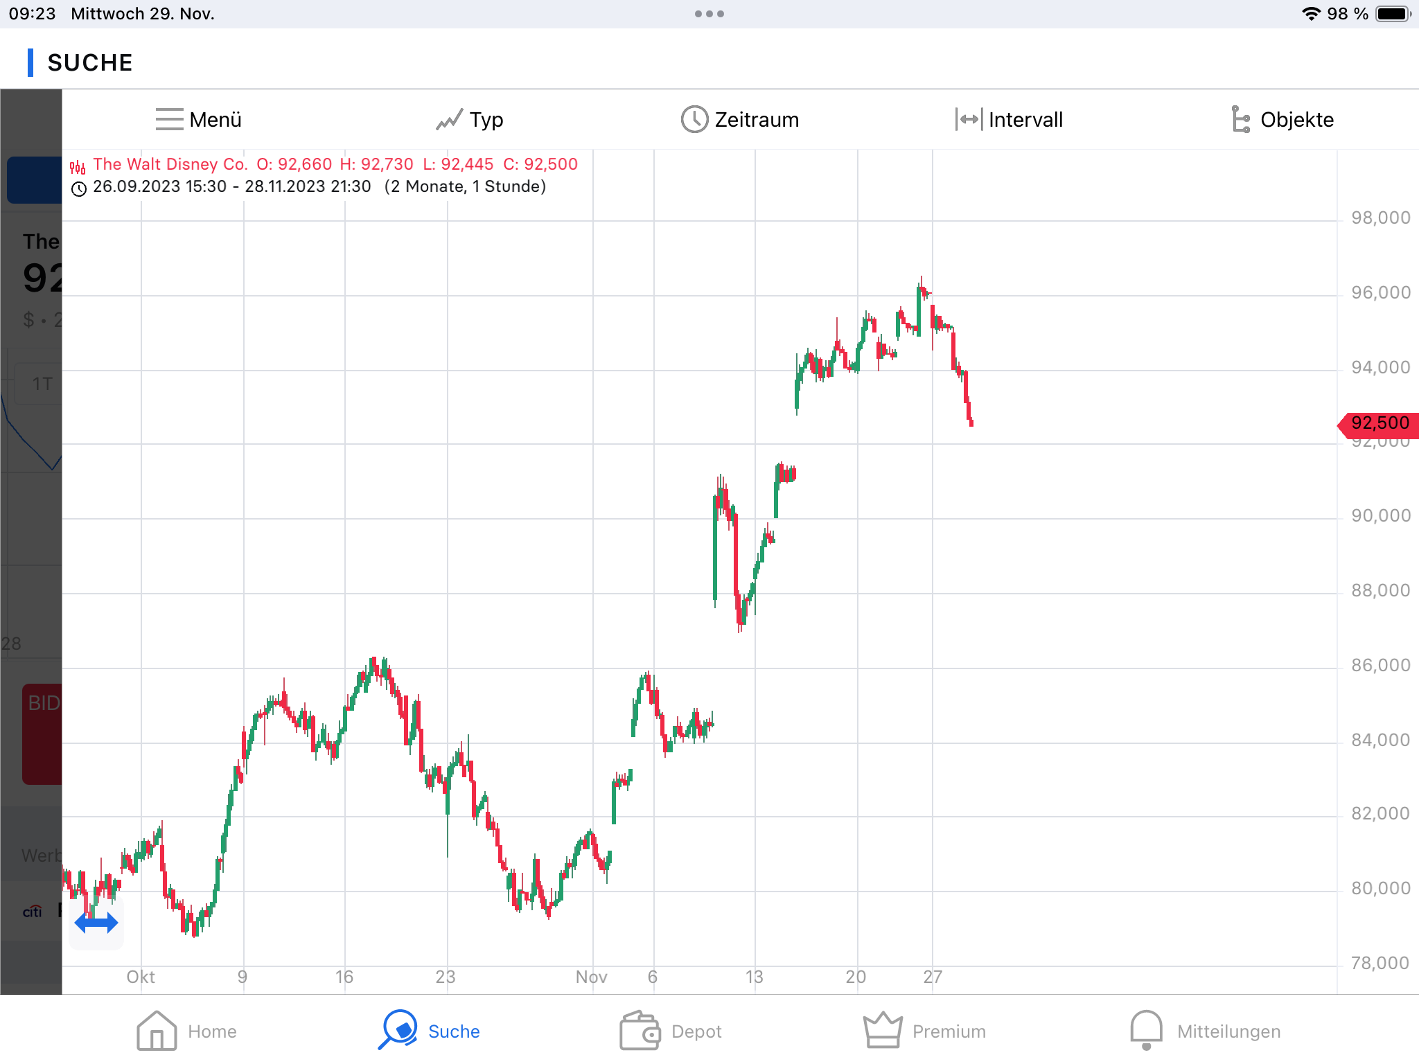Viewport: 1419px width, 1064px height.
Task: Expand the Intervall options
Action: (1025, 120)
